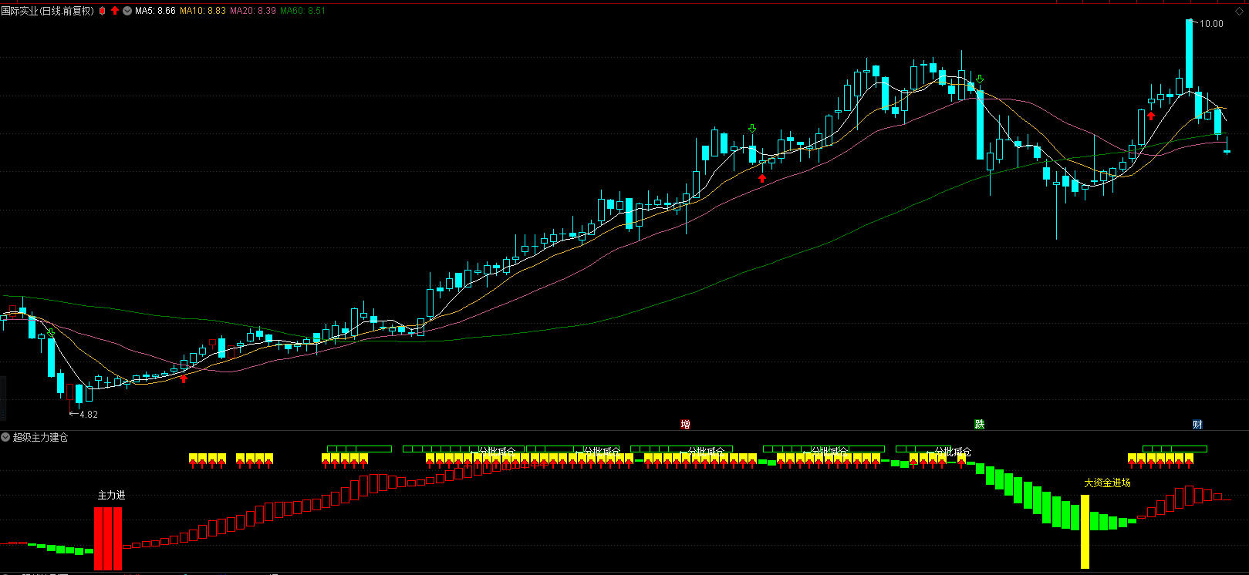Click the MA5: 8.66 label
Image resolution: width=1249 pixels, height=575 pixels.
[155, 11]
